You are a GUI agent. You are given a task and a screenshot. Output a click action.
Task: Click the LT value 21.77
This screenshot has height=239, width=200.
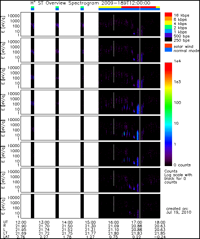(x=90, y=233)
